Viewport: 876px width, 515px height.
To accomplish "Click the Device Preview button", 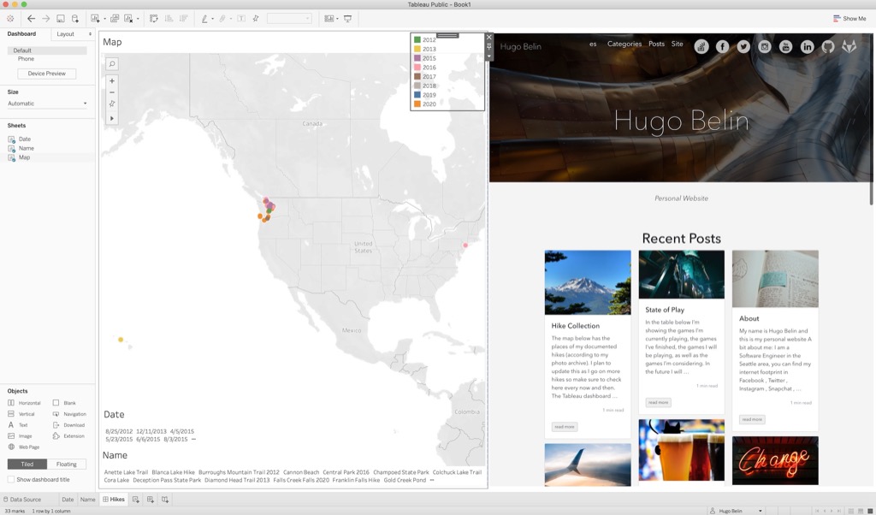I will pos(47,74).
